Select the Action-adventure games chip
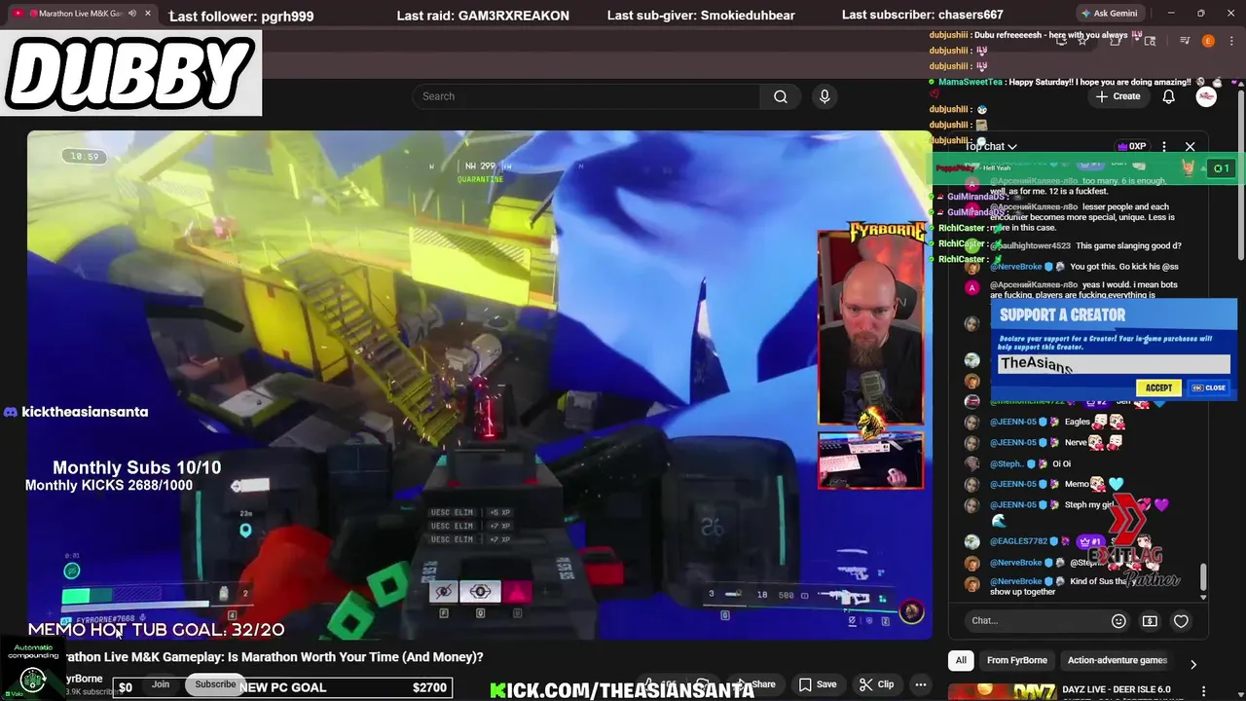Viewport: 1246px width, 701px height. [1118, 660]
